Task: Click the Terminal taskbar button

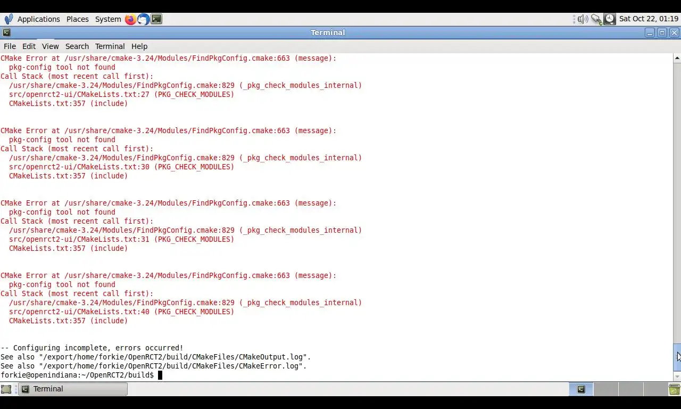Action: coord(73,389)
